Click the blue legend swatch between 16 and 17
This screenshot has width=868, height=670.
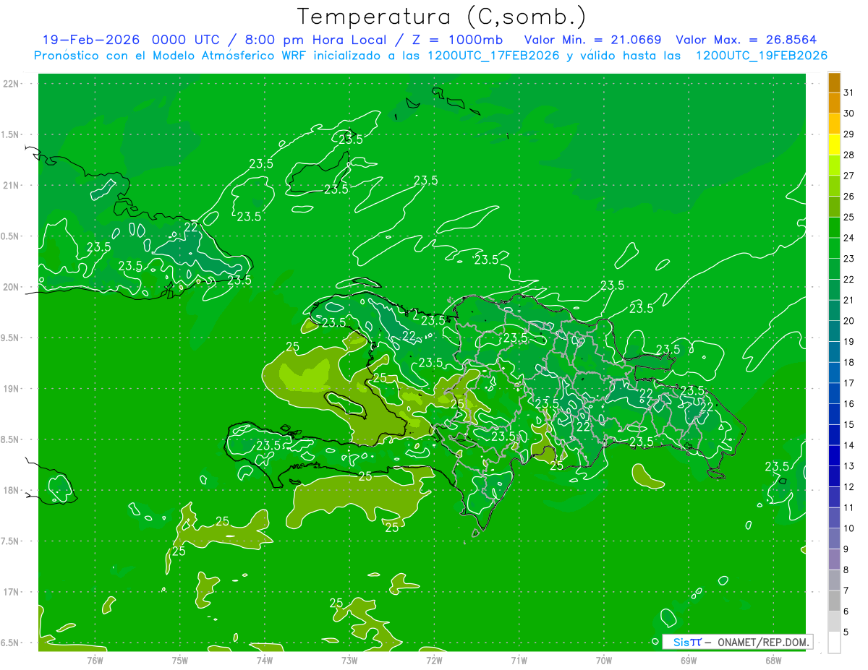[834, 393]
